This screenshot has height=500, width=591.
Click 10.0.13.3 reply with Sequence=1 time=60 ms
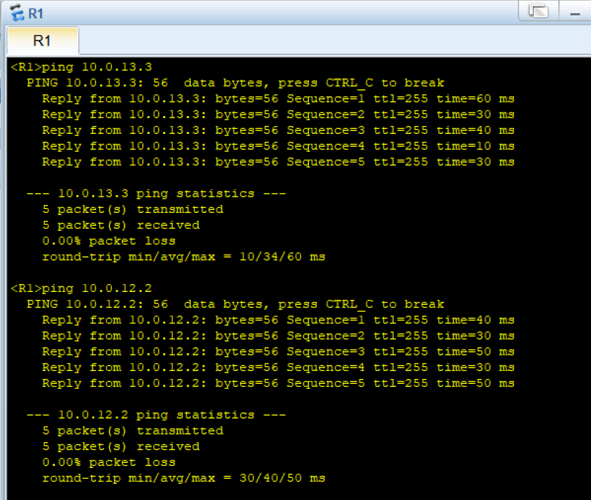[x=278, y=99]
